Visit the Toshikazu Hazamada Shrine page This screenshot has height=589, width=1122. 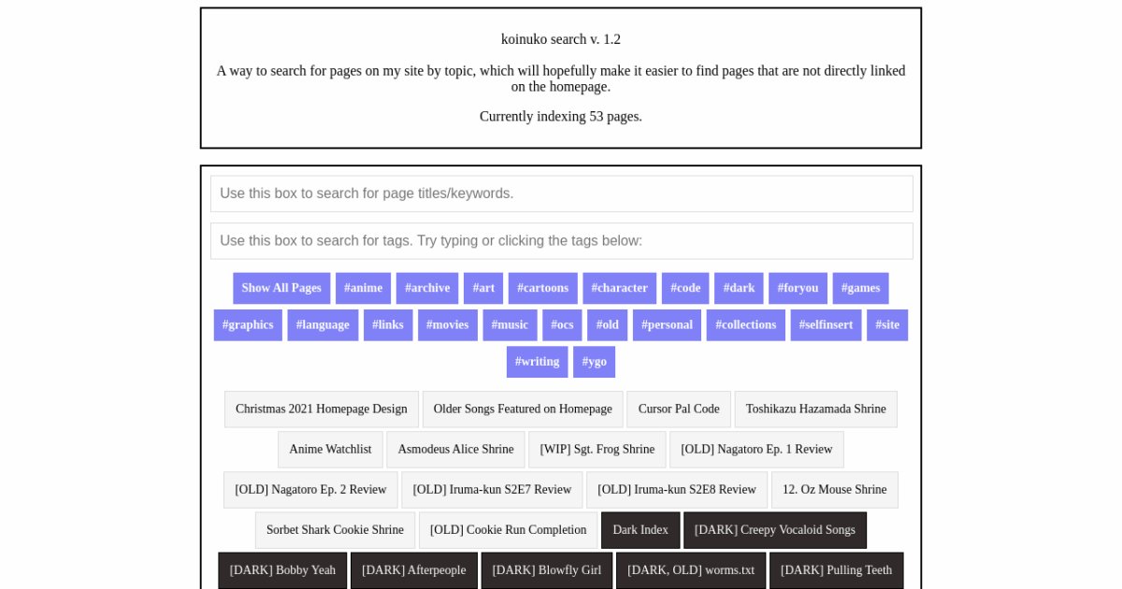click(815, 409)
